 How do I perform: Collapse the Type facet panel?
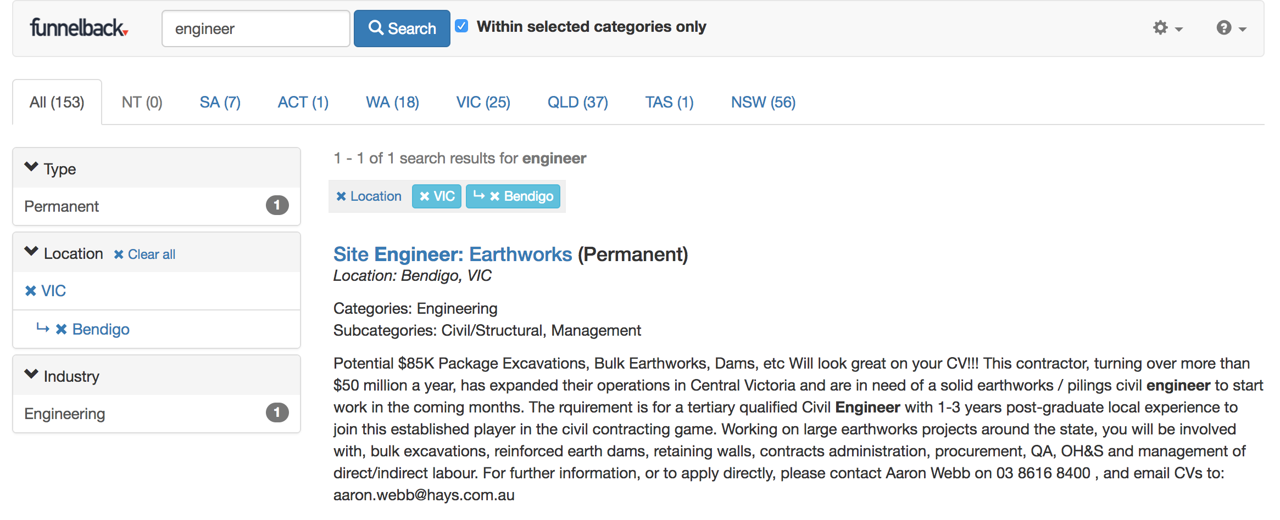pos(31,167)
